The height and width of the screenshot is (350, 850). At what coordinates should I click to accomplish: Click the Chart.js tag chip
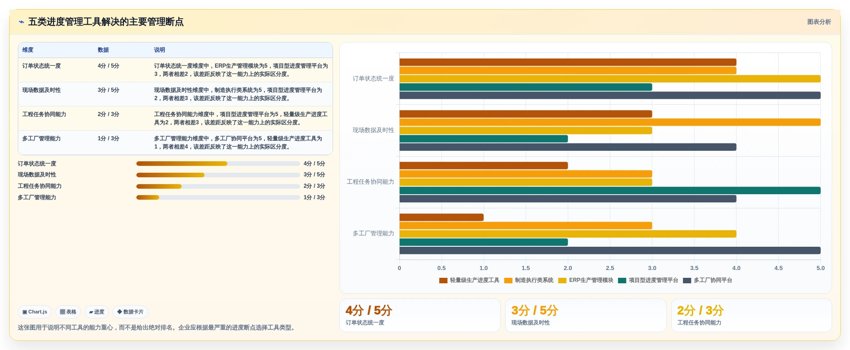[x=35, y=312]
